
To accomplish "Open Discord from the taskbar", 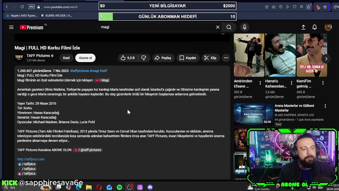I will [150, 188].
